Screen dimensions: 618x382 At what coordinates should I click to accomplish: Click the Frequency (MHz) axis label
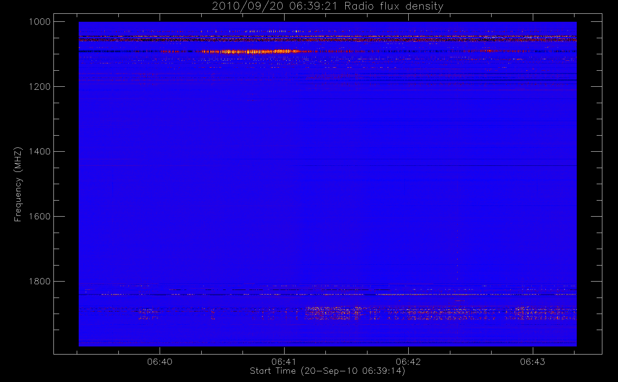18,184
